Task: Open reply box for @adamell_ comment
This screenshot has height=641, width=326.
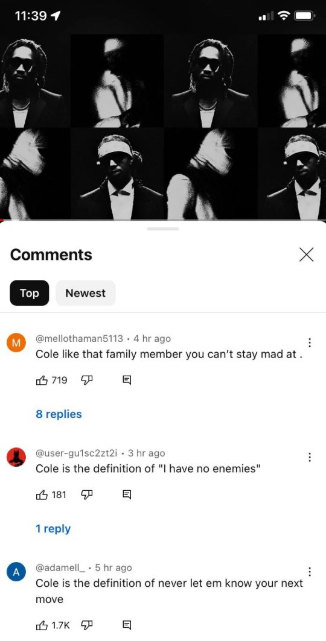Action: coord(127,625)
